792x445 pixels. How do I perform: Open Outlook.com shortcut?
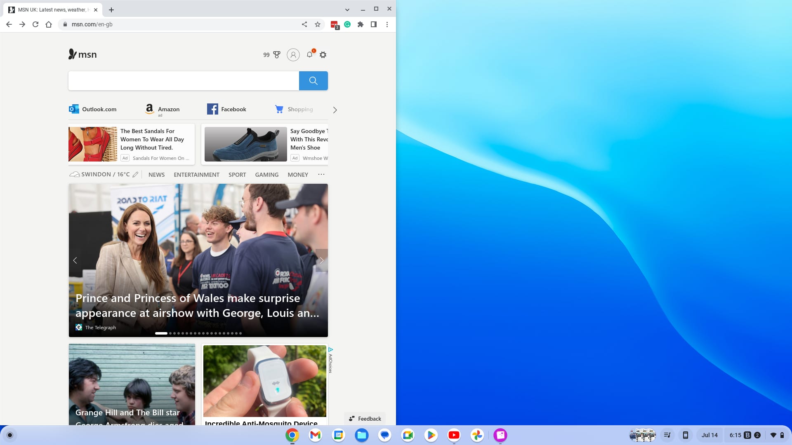93,109
